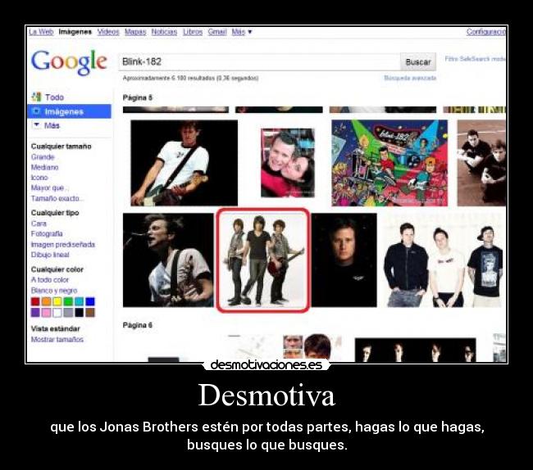This screenshot has width=533, height=470.
Task: Filter by Grande size
Action: point(43,157)
